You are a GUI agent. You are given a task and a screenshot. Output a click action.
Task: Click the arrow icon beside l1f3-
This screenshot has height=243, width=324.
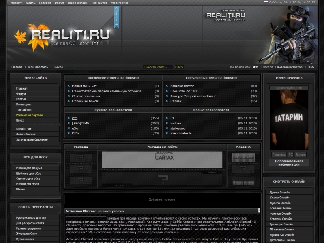[x=69, y=133]
